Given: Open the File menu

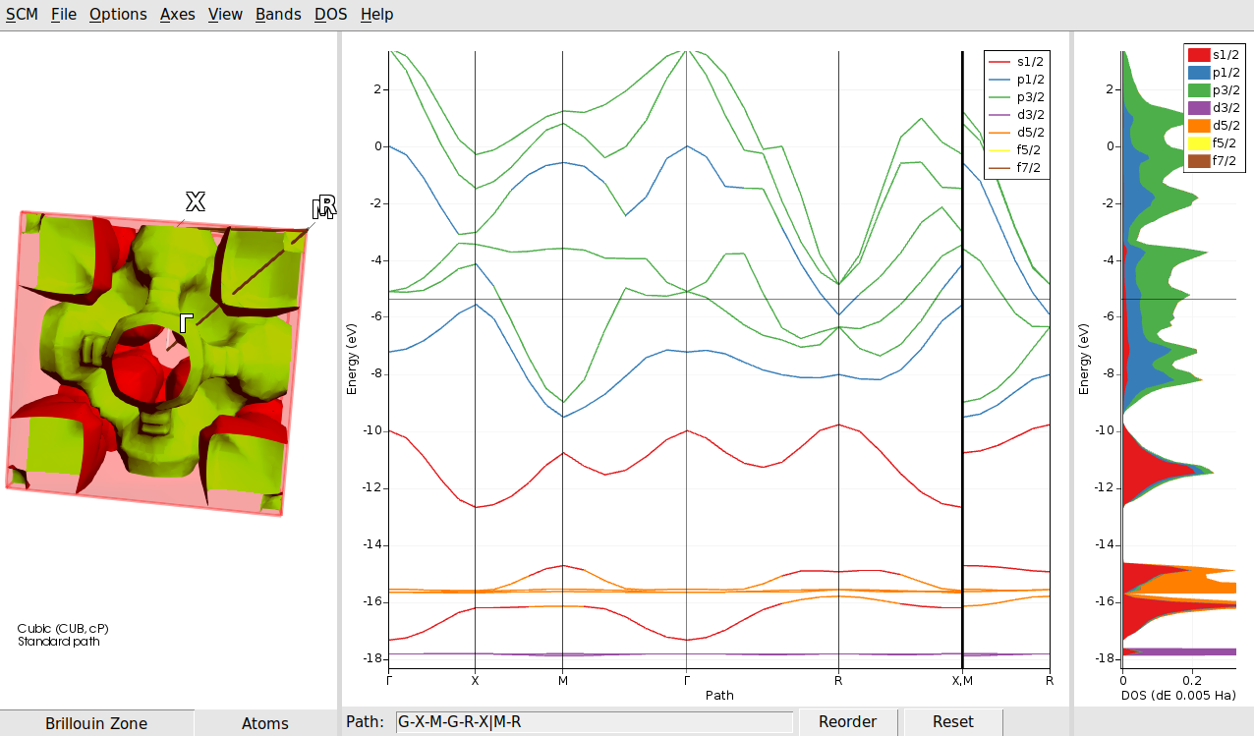Looking at the screenshot, I should pos(63,14).
